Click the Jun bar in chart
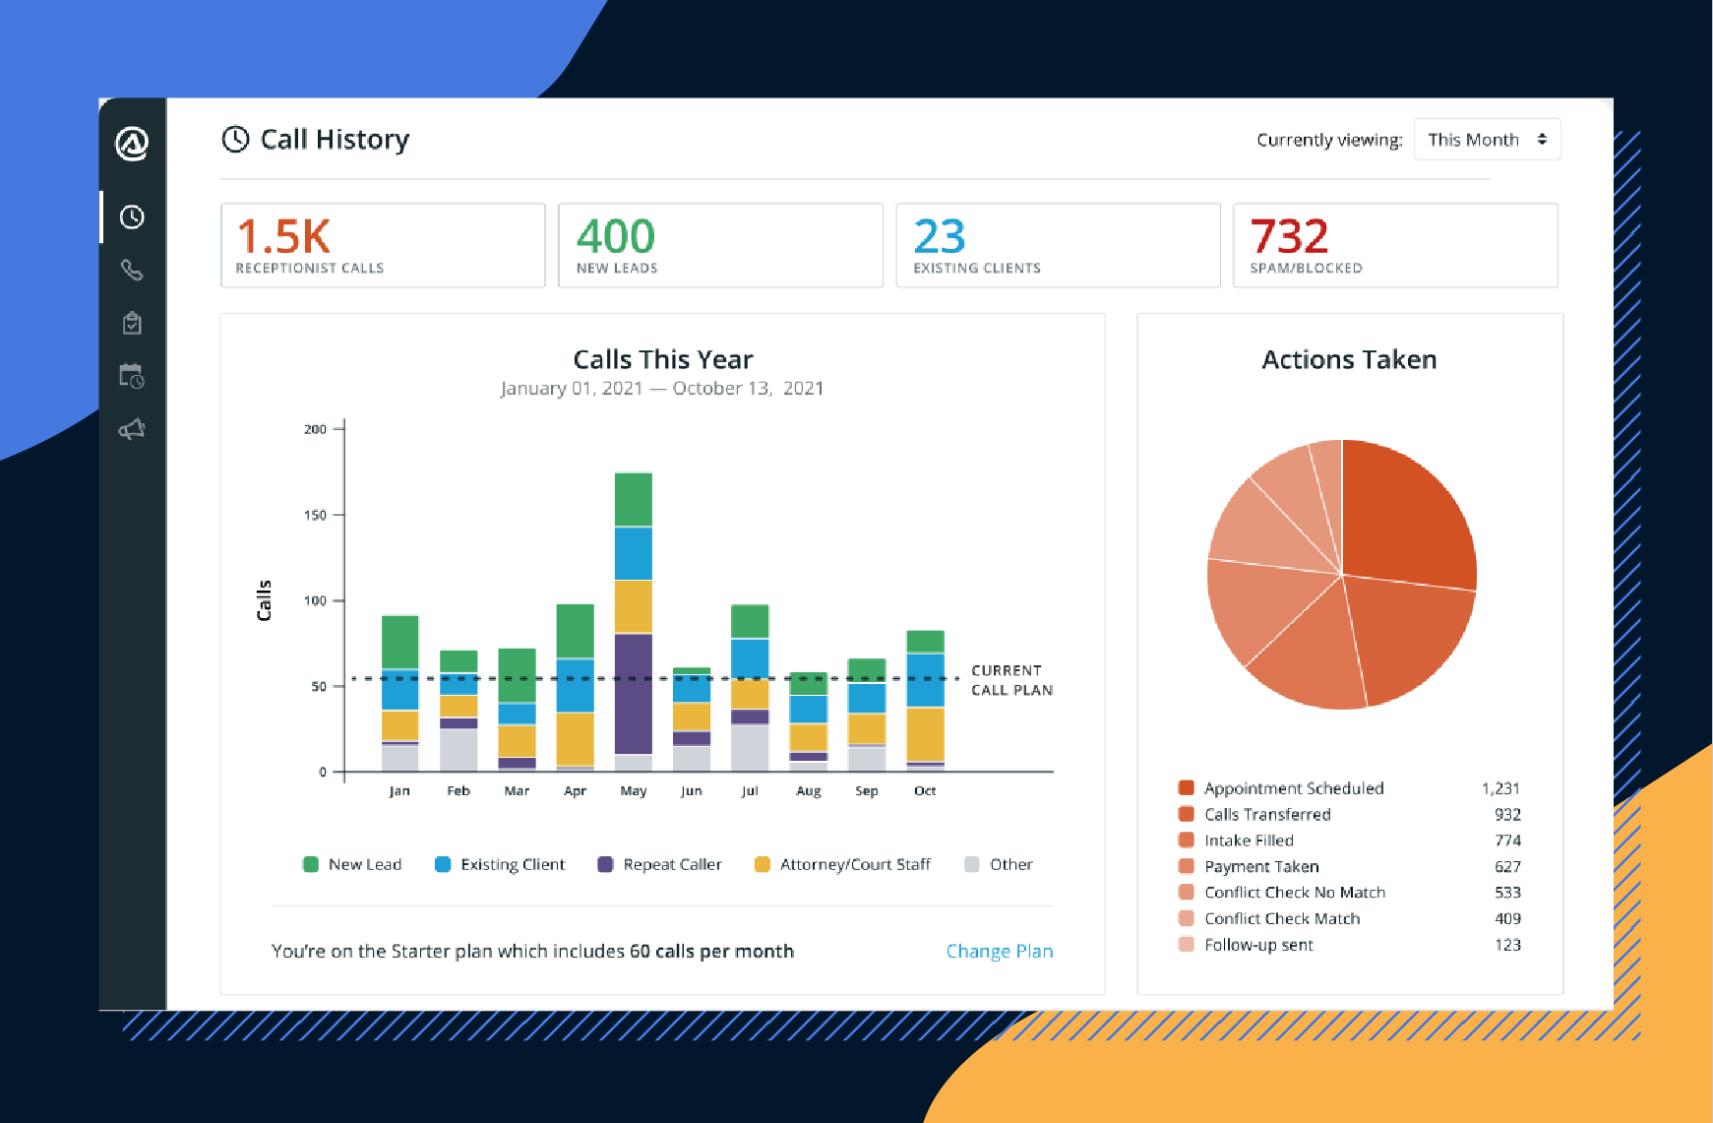 pyautogui.click(x=692, y=719)
